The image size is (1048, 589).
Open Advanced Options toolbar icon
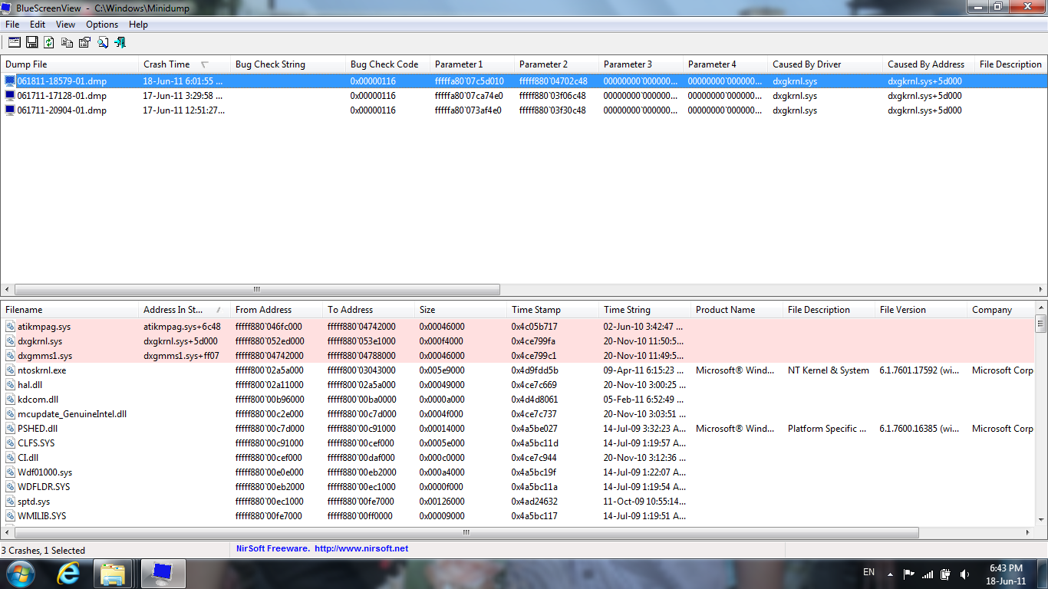15,42
